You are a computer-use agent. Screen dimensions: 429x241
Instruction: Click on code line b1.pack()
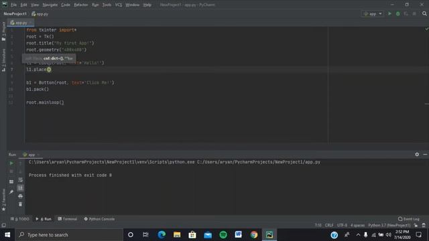(38, 89)
